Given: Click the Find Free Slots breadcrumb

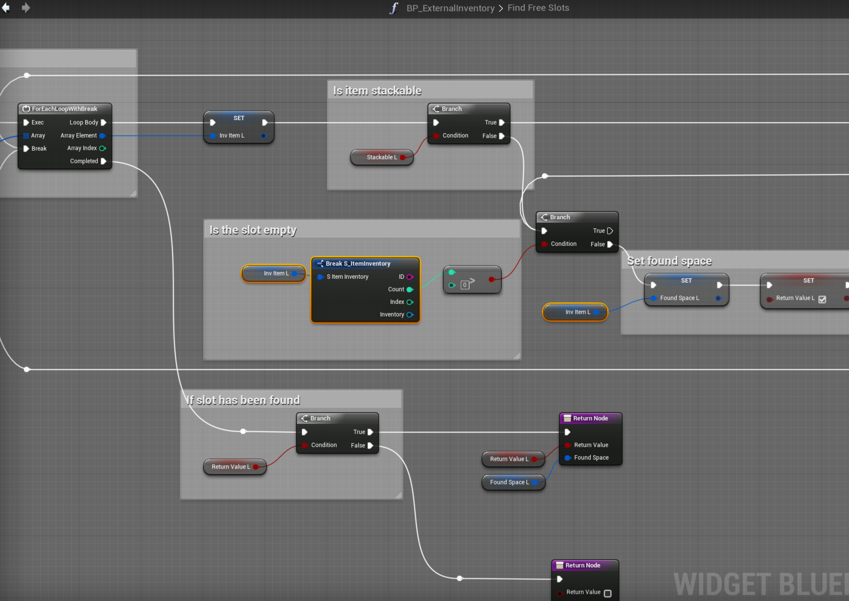Looking at the screenshot, I should 538,8.
